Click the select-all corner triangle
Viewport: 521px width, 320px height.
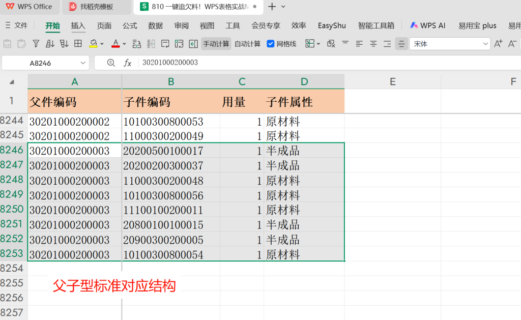[12, 82]
